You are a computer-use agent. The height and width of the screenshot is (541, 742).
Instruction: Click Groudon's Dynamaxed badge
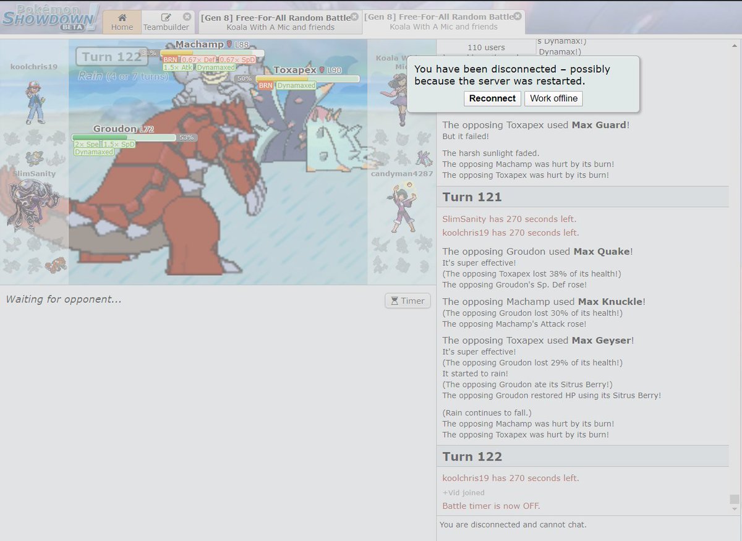[94, 152]
